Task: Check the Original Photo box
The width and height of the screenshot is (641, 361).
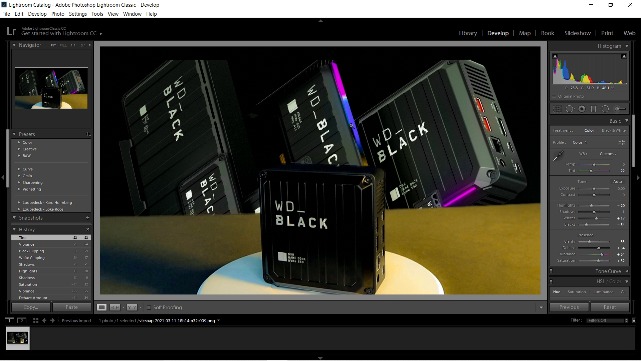Action: [554, 96]
